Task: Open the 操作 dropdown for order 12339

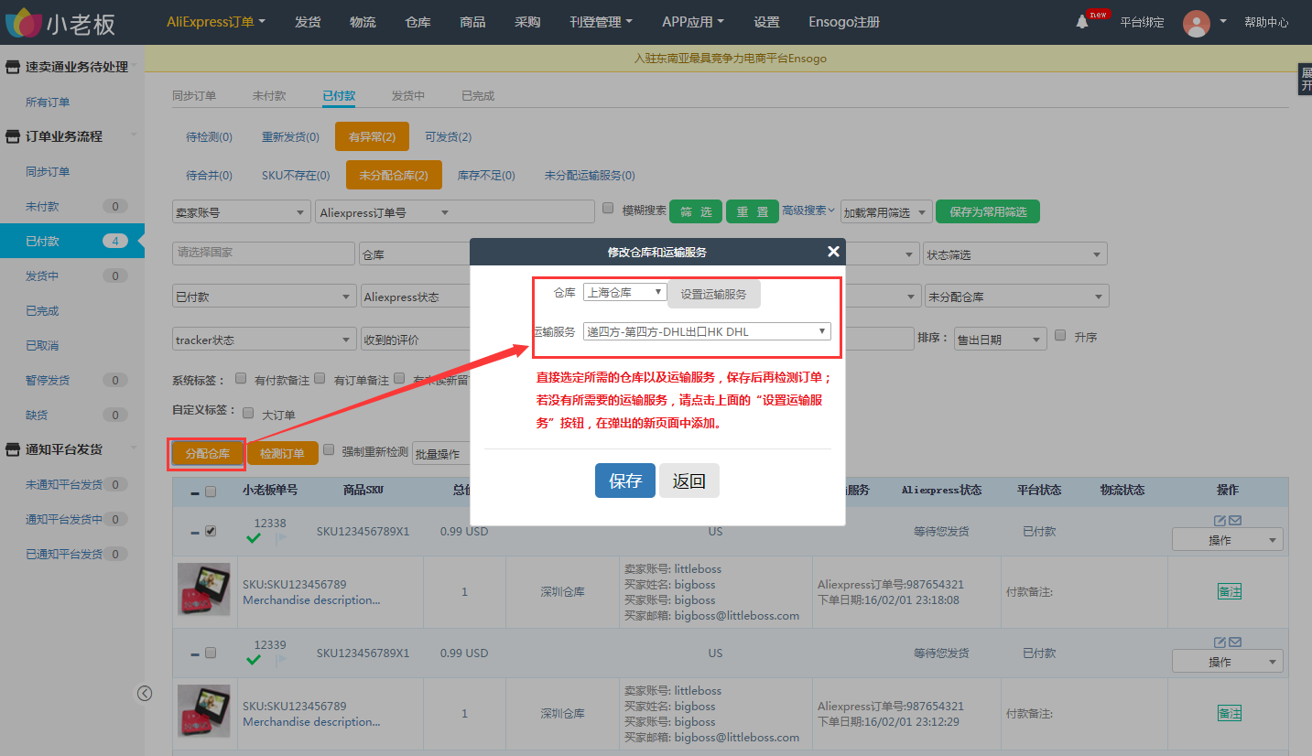Action: pyautogui.click(x=1227, y=662)
